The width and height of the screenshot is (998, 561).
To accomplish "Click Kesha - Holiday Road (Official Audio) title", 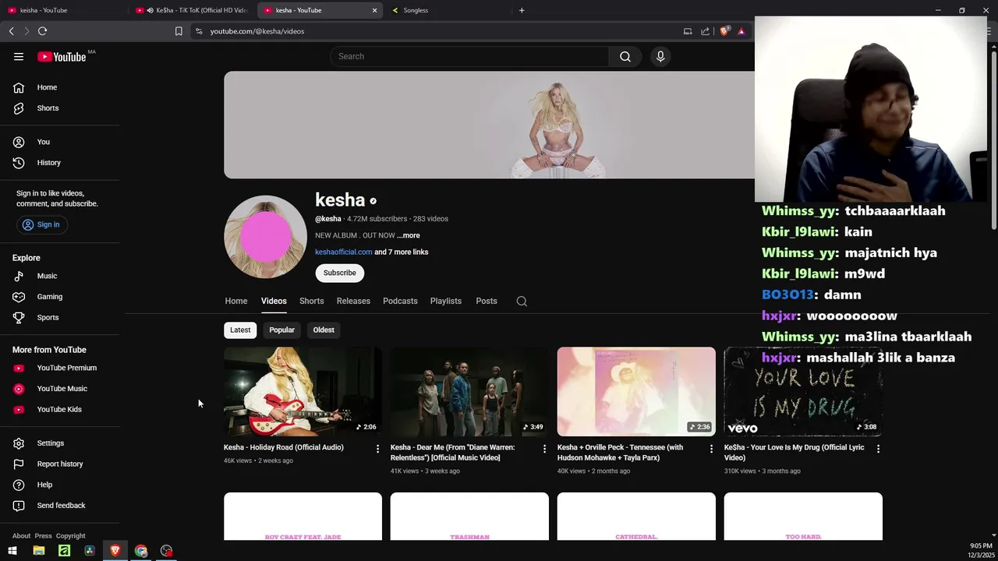I will [284, 447].
